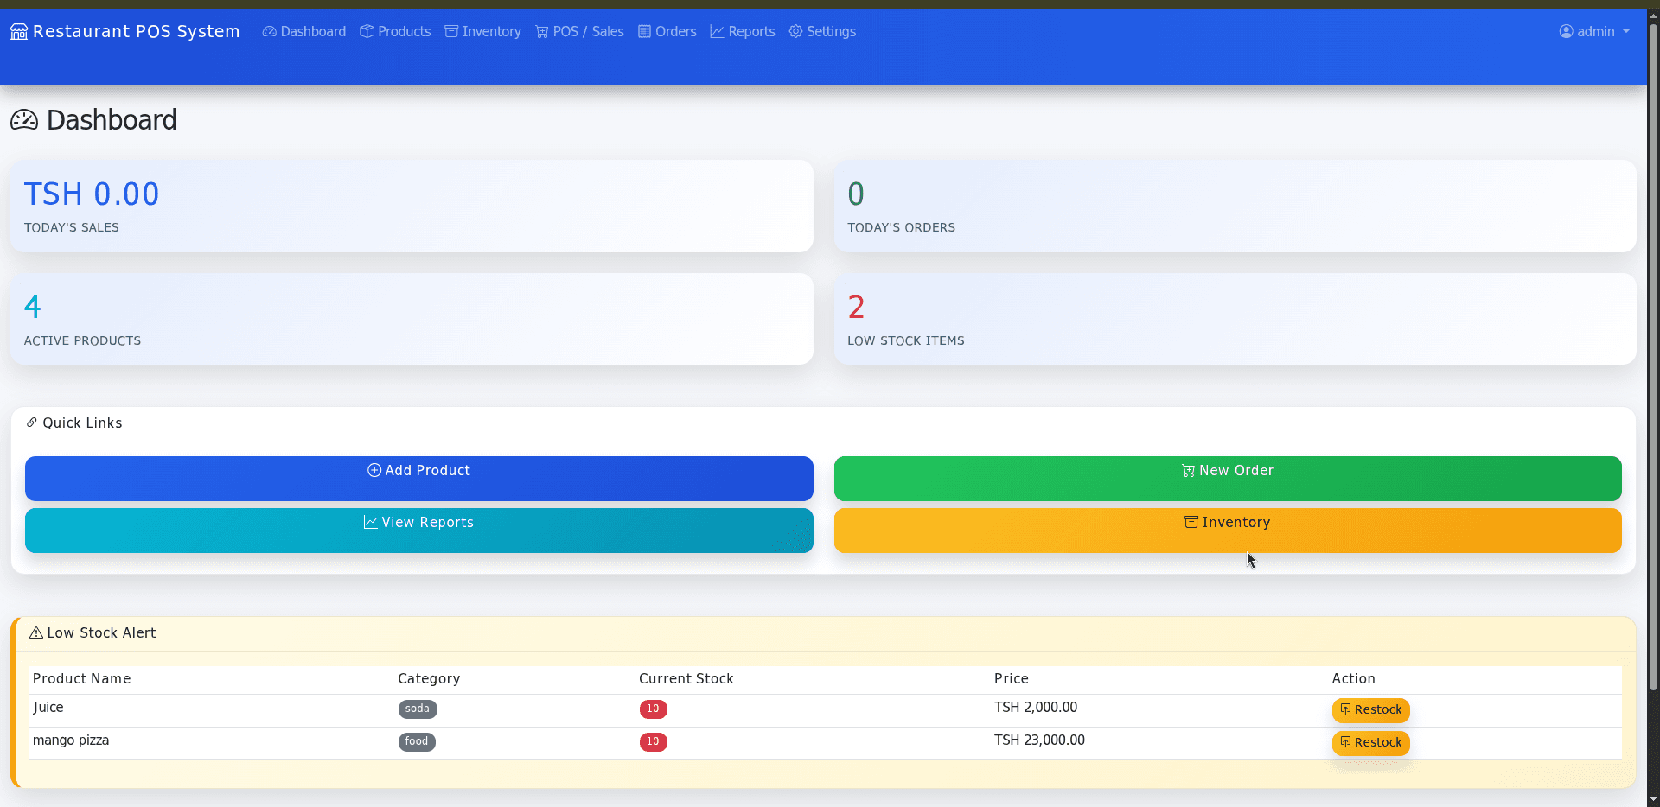Select the Inventory icon in the navbar
1660x807 pixels.
tap(450, 31)
